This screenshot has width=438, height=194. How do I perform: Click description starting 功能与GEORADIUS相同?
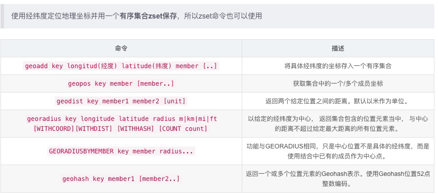pyautogui.click(x=338, y=151)
